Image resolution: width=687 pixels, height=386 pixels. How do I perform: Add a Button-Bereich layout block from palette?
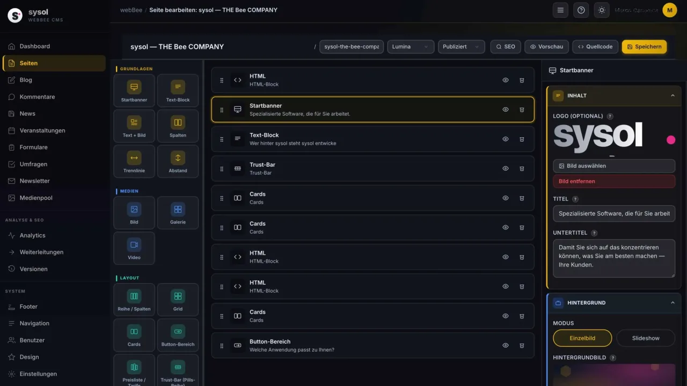point(178,335)
